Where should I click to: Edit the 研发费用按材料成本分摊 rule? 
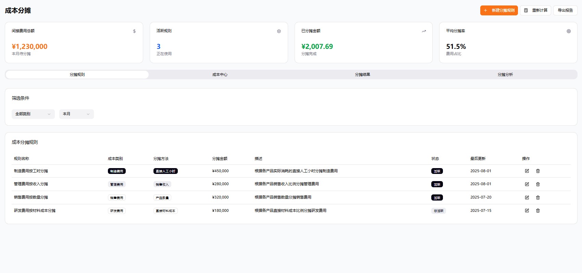coord(527,210)
